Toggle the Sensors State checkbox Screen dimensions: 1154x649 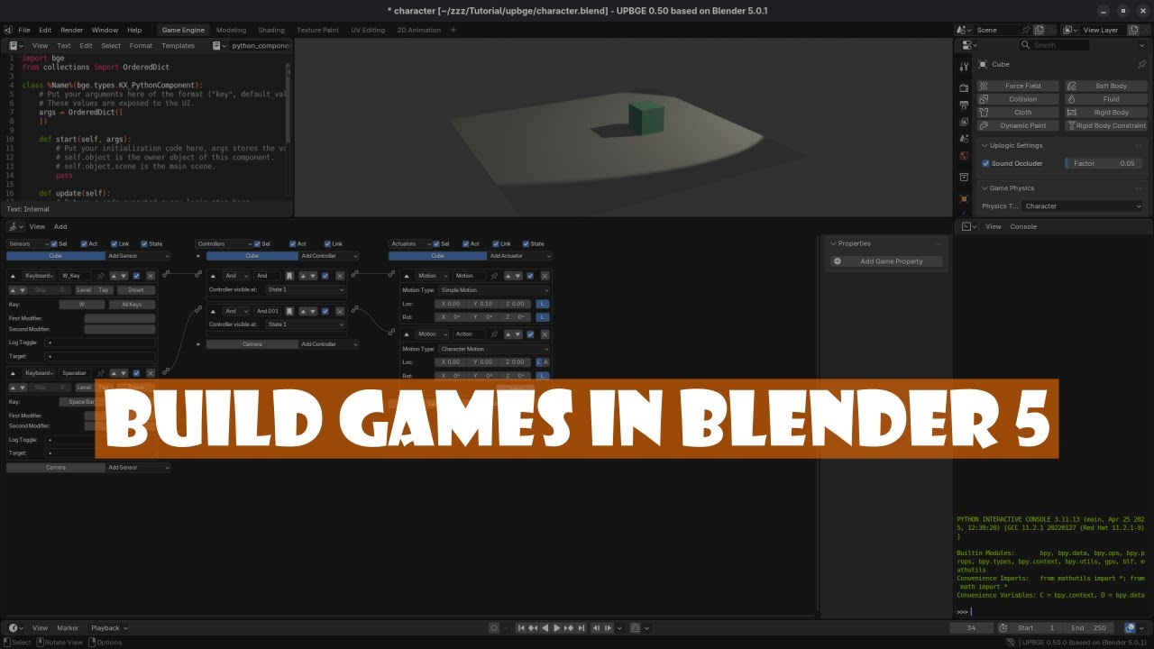click(144, 243)
